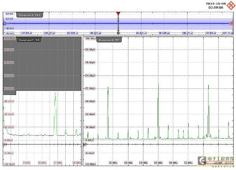Click the 48 MHz frequency axis label
The height and width of the screenshot is (170, 236).
click(128, 163)
